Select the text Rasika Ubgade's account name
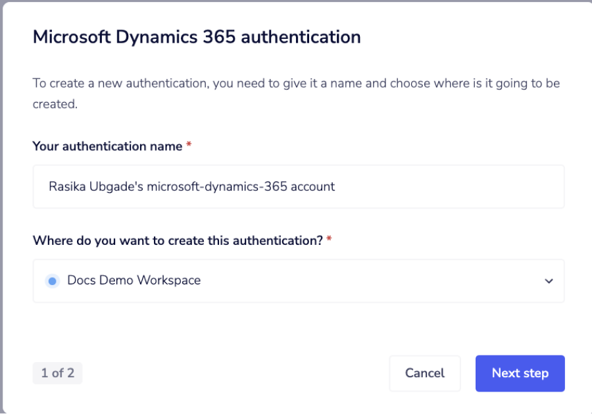 coord(190,186)
